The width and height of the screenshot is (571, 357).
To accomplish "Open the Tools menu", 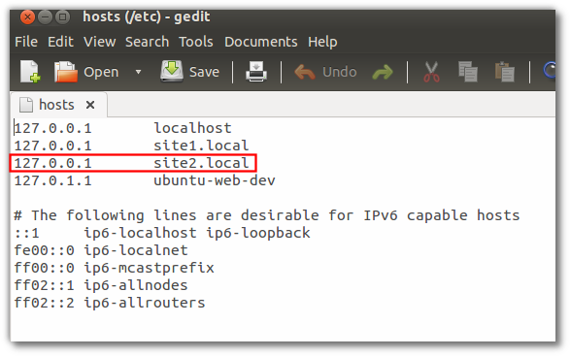I will [x=196, y=42].
